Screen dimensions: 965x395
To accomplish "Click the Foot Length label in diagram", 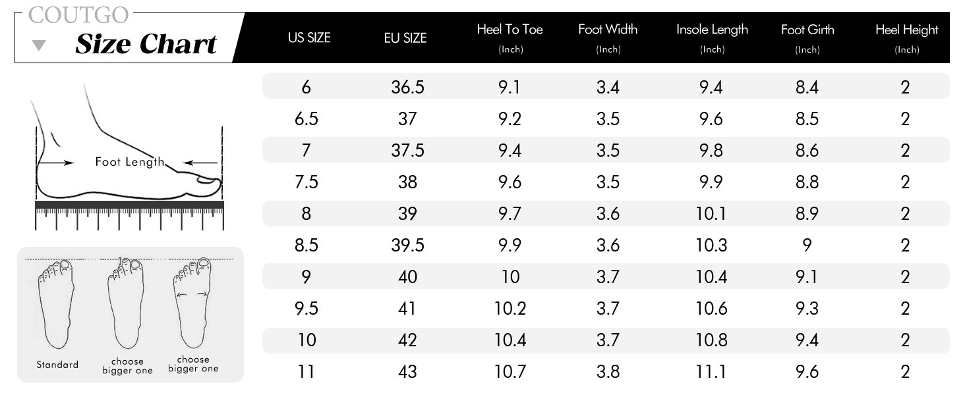I will [x=129, y=162].
